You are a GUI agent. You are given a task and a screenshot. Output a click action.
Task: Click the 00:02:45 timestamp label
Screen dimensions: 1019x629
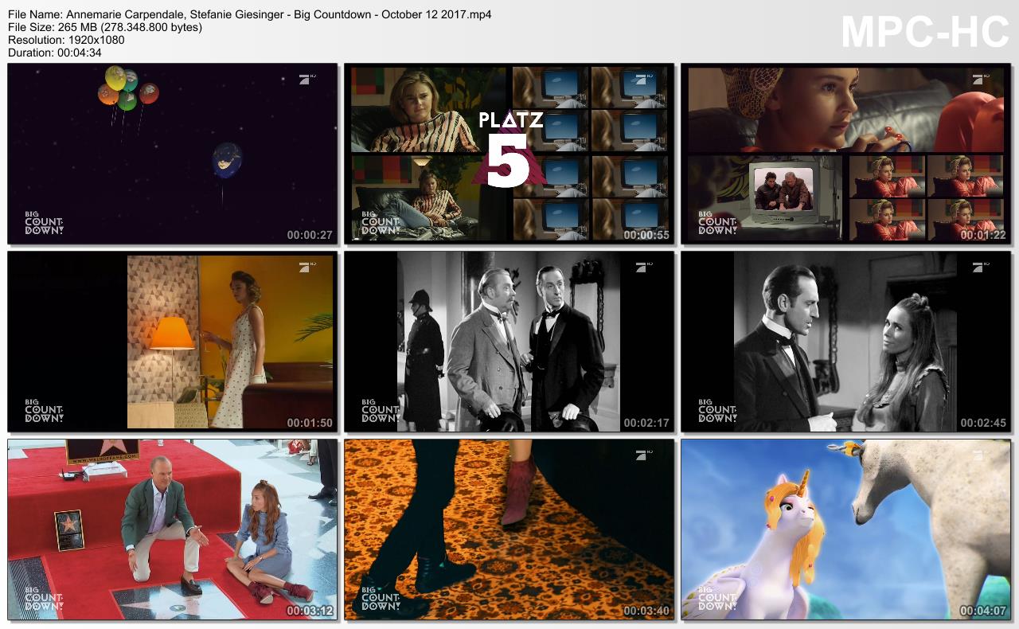983,423
